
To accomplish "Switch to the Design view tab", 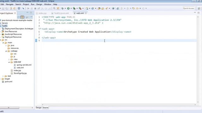I will click(x=39, y=108).
